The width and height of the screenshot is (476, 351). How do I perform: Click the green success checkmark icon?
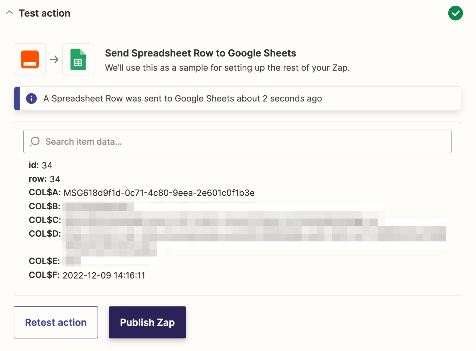455,13
